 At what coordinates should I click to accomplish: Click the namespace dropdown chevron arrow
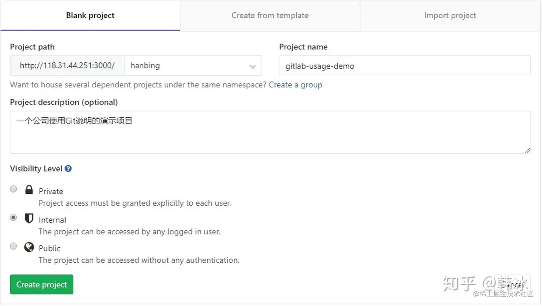click(253, 67)
